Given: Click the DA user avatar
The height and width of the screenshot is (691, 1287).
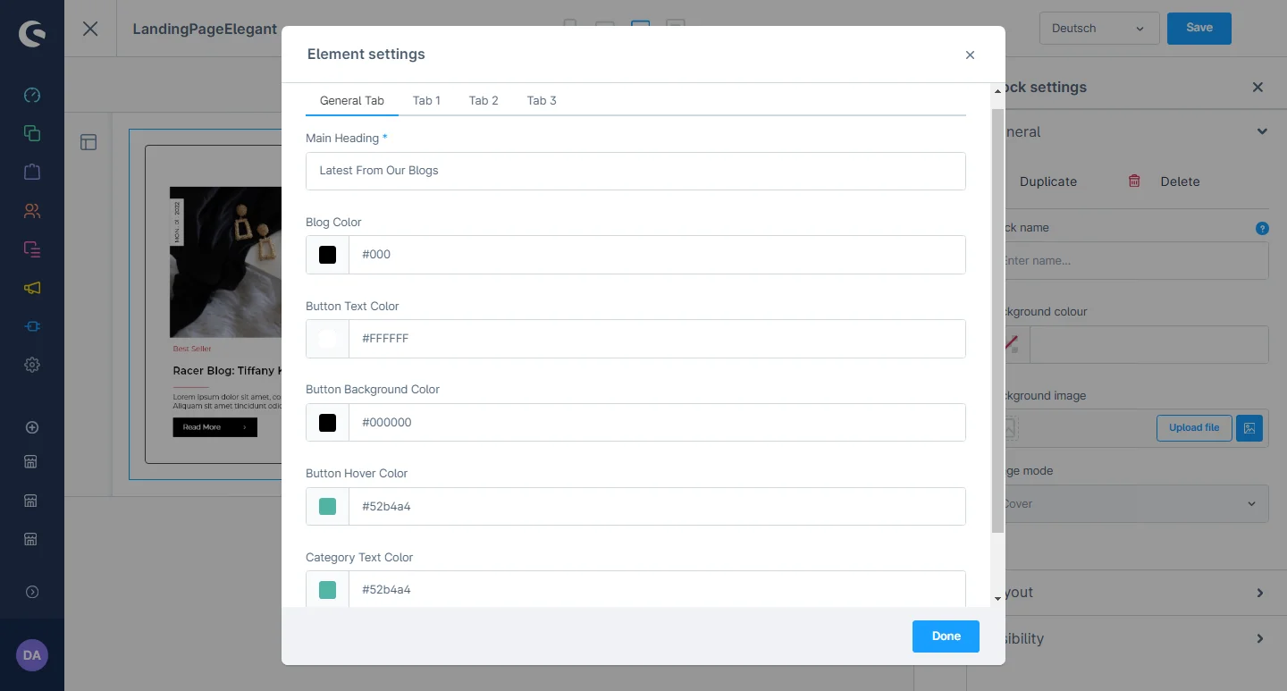Looking at the screenshot, I should tap(32, 655).
